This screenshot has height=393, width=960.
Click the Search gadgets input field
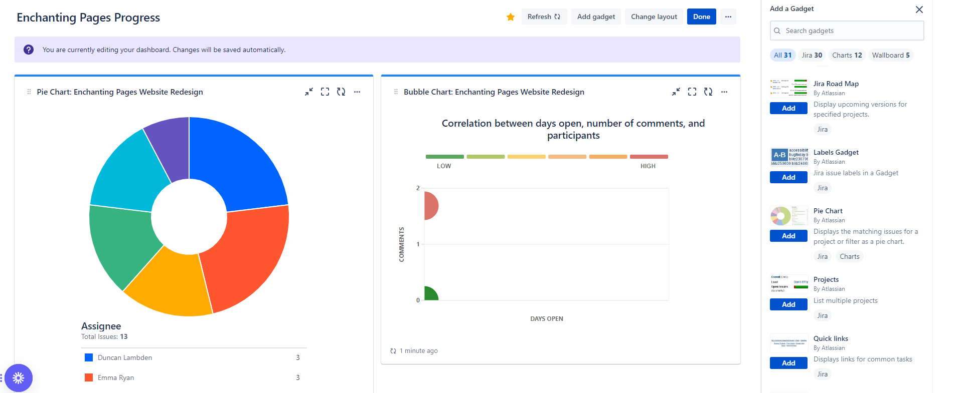click(x=852, y=31)
